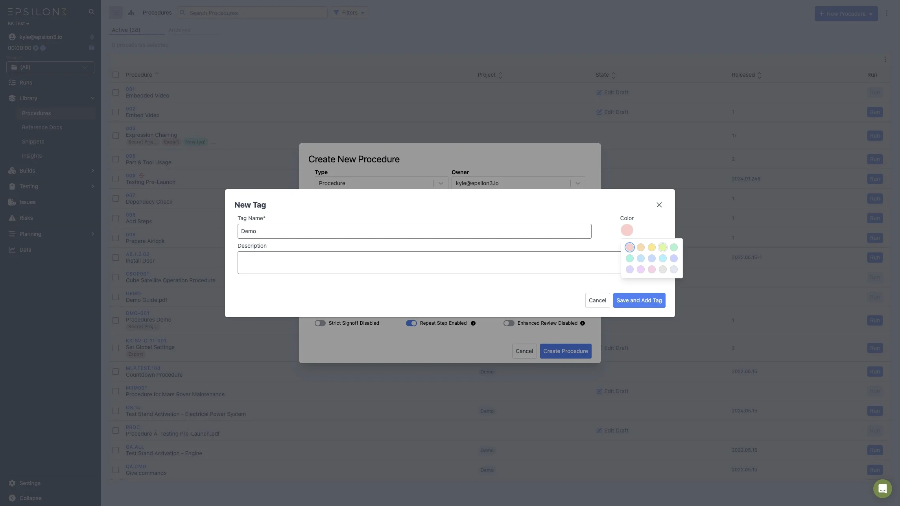Screen dimensions: 900x506
Task: Expand the Builds sidebar section chevron
Action: [93, 171]
